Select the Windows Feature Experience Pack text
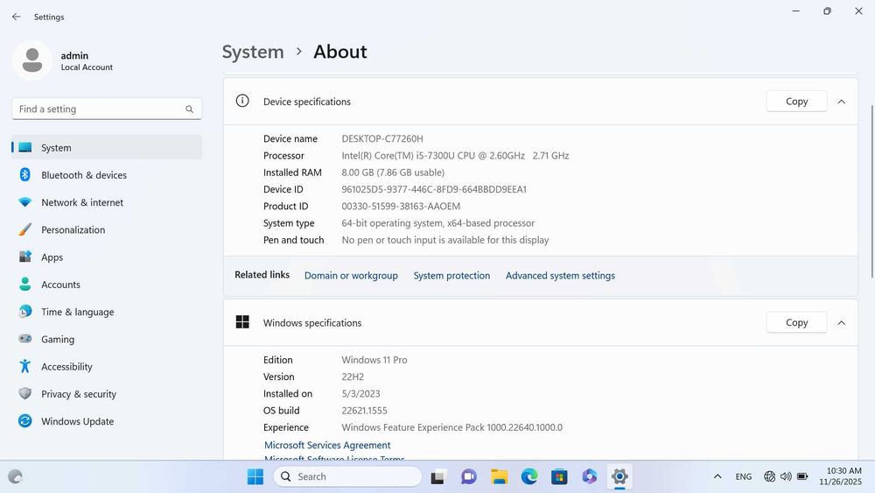The width and height of the screenshot is (875, 493). pos(452,427)
